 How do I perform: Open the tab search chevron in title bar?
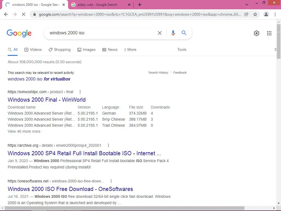(x=247, y=5)
